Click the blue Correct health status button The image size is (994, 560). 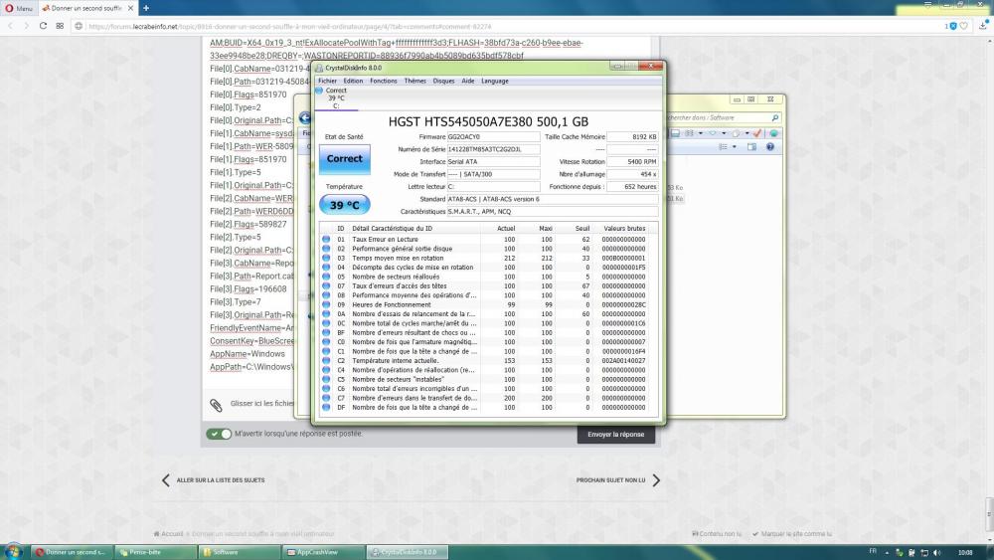[345, 159]
